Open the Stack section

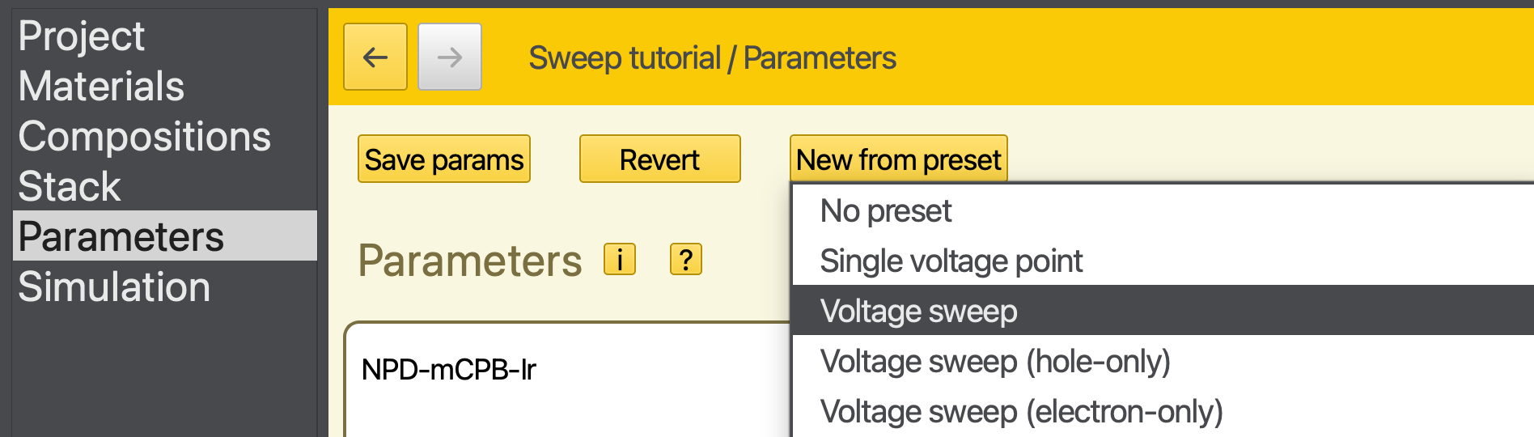point(70,187)
